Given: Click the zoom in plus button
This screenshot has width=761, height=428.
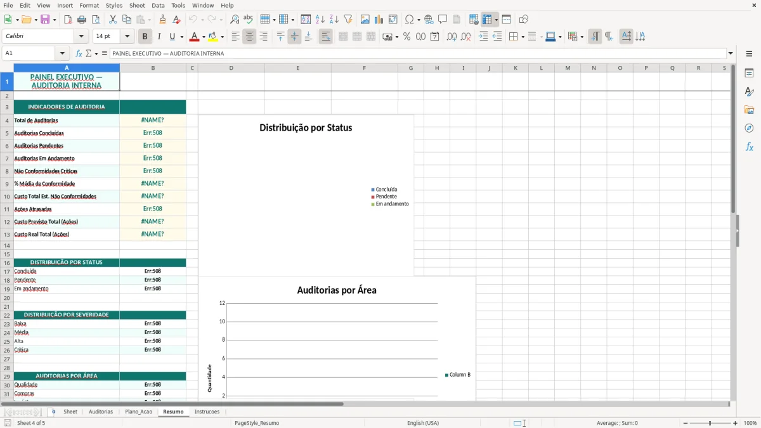Looking at the screenshot, I should click(735, 423).
